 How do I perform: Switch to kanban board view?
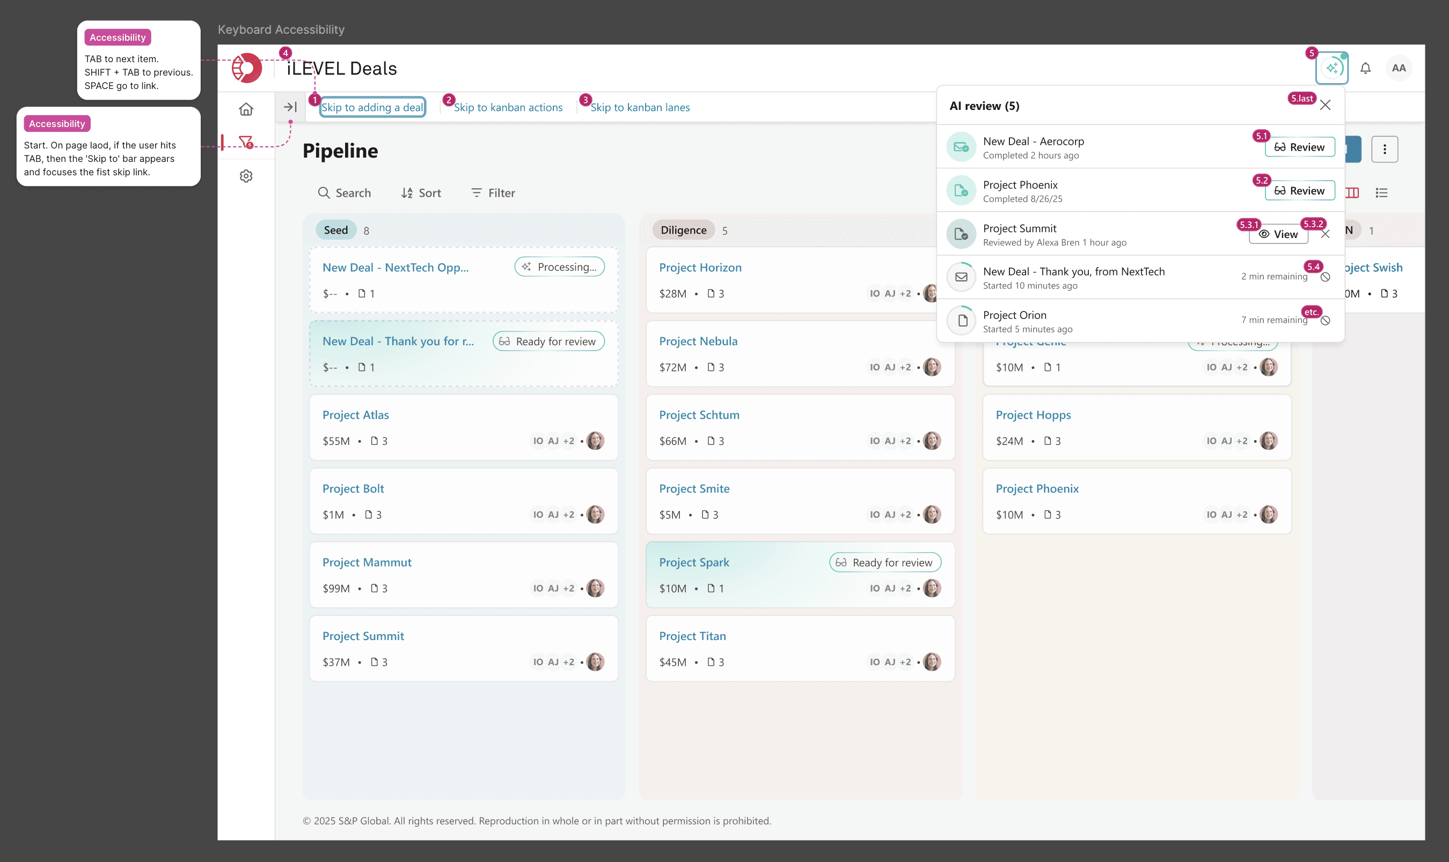pos(1353,193)
